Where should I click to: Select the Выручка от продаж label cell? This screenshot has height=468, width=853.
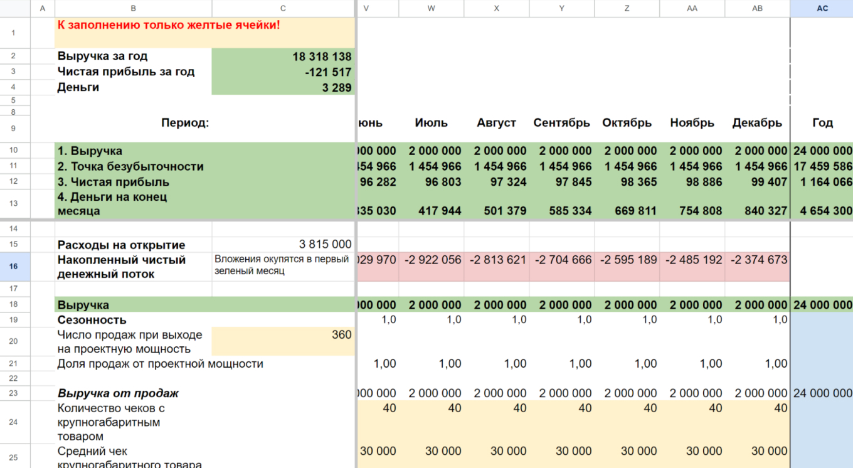[119, 393]
